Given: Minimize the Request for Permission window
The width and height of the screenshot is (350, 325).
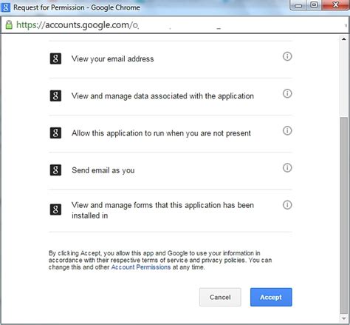Looking at the screenshot, I should coord(298,5).
